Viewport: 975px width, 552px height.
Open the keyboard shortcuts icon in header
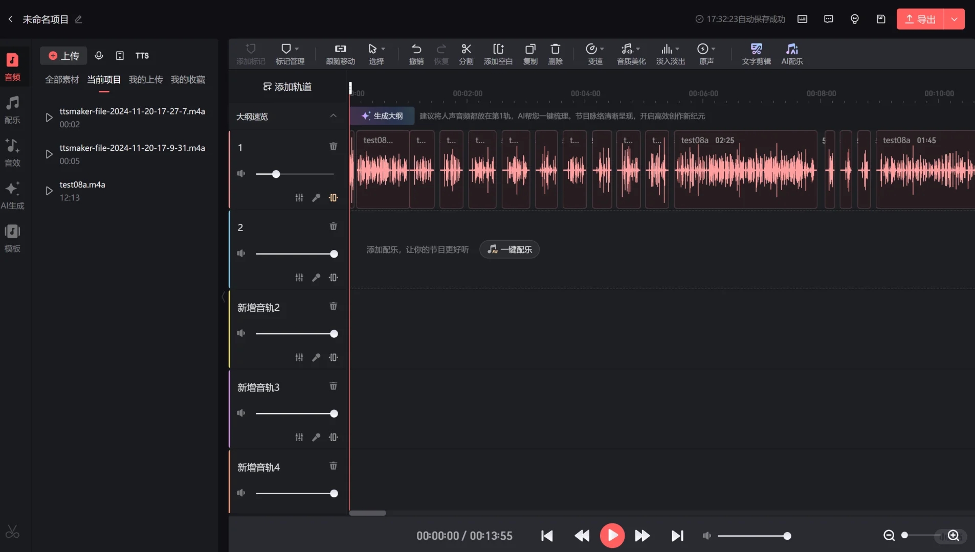pos(802,19)
